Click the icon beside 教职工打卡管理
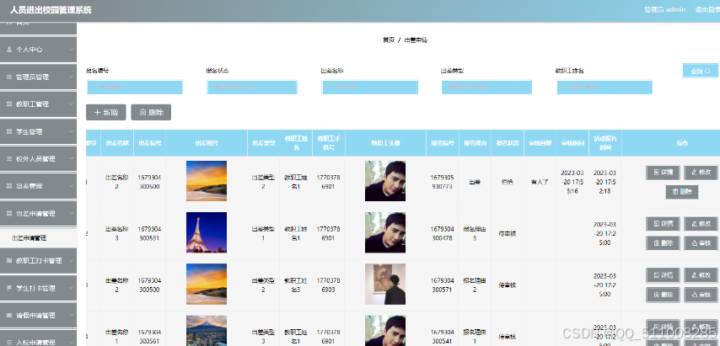This screenshot has height=346, width=720. pyautogui.click(x=9, y=261)
